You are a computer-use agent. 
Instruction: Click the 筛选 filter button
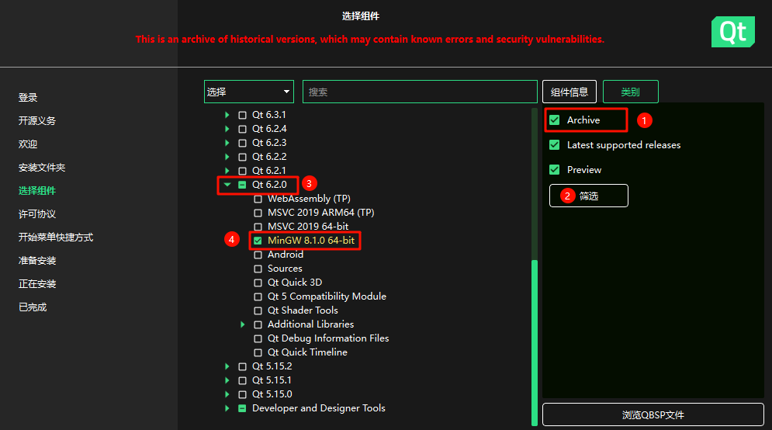(x=589, y=196)
